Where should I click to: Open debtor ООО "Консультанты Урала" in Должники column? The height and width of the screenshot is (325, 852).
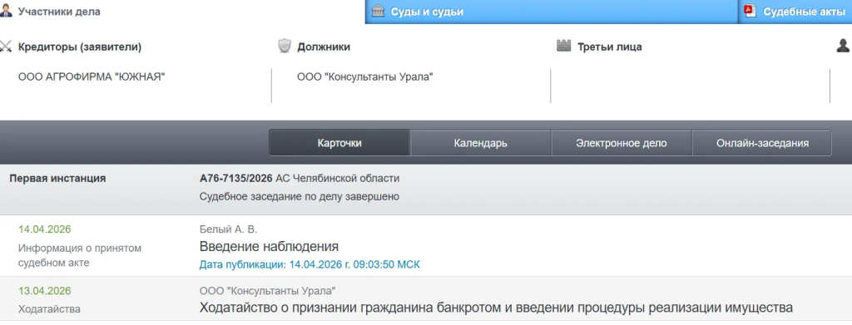[365, 77]
